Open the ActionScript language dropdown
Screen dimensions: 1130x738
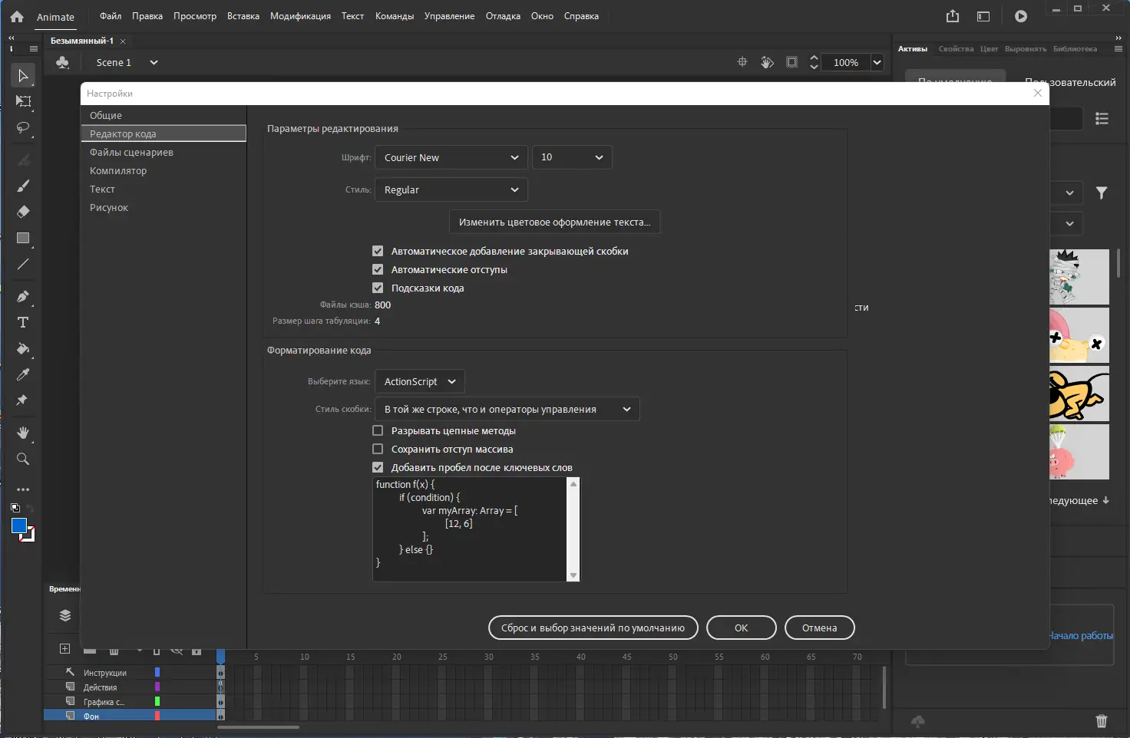coord(420,381)
